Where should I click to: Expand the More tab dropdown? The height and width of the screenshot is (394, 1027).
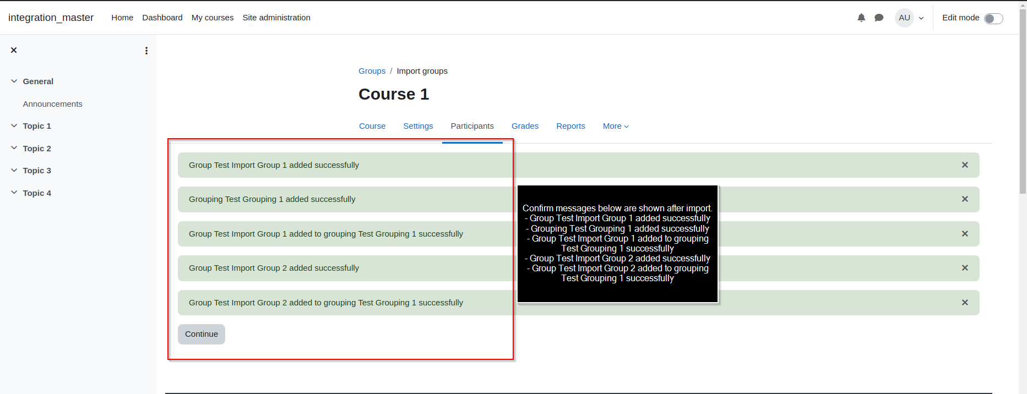[616, 126]
